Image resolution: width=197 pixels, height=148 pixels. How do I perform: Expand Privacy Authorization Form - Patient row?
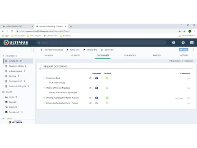tap(44, 98)
